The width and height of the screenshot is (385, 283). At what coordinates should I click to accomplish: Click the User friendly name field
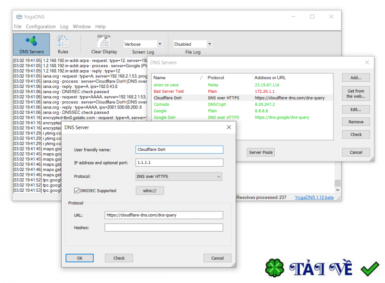click(179, 149)
